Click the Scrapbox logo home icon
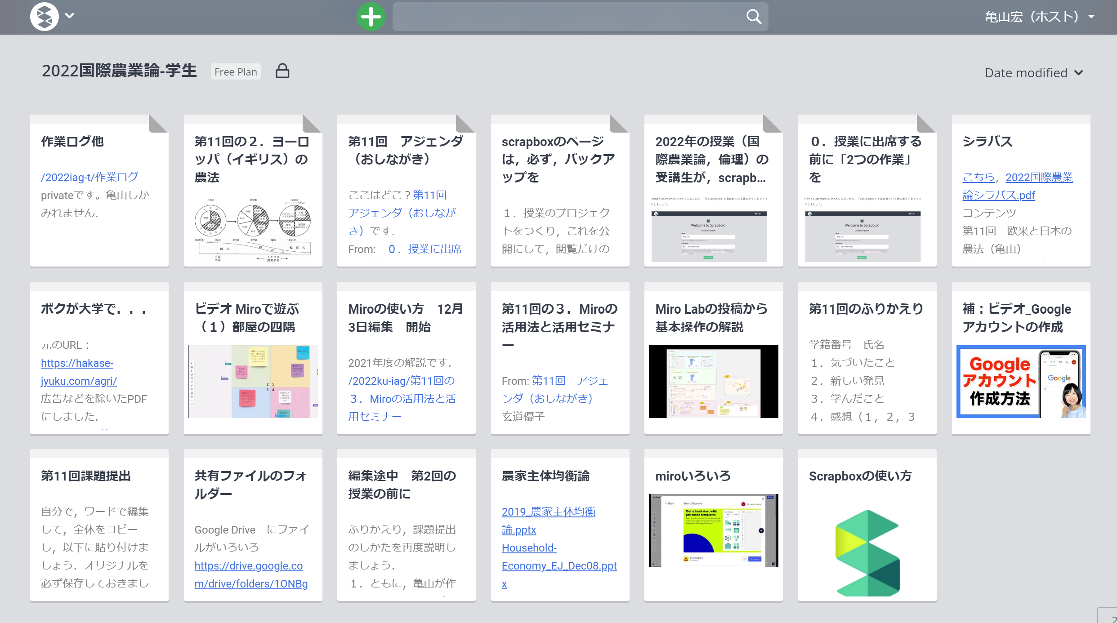Viewport: 1117px width, 623px height. (x=44, y=17)
